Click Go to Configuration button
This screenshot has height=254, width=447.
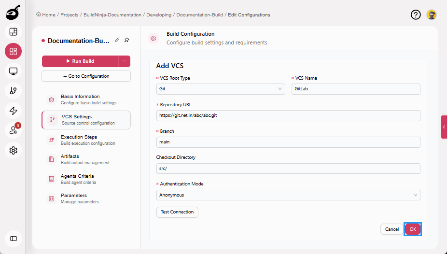pos(86,76)
